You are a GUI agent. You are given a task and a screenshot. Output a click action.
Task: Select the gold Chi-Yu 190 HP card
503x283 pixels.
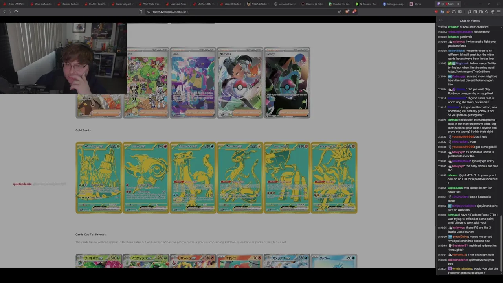[x=146, y=178]
